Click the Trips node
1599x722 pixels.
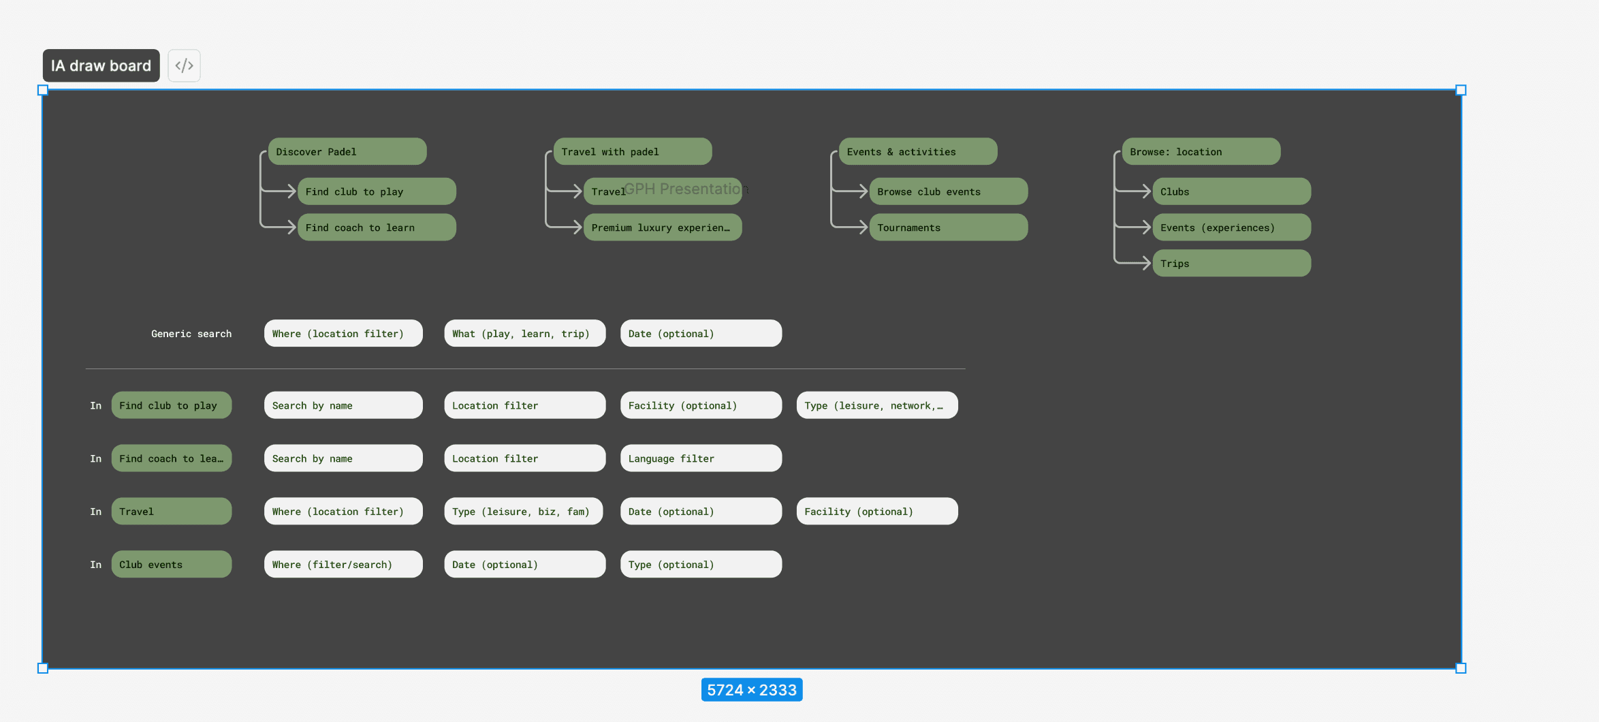click(x=1232, y=263)
